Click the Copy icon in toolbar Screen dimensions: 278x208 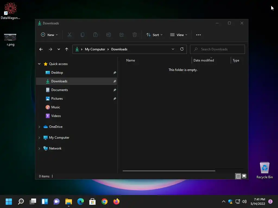point(83,35)
